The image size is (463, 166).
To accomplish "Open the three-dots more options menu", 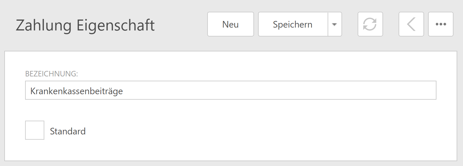I will pyautogui.click(x=440, y=24).
